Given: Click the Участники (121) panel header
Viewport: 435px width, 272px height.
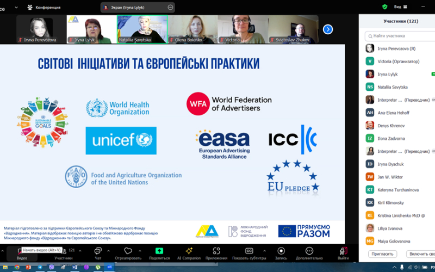Looking at the screenshot, I should (401, 21).
